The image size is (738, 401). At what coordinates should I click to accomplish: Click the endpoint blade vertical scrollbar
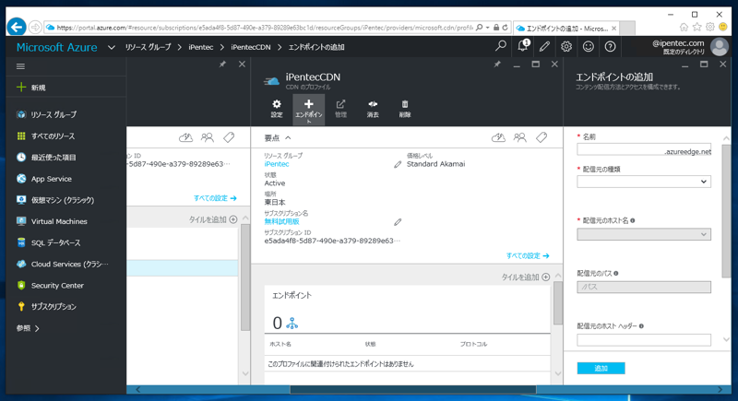pyautogui.click(x=726, y=210)
